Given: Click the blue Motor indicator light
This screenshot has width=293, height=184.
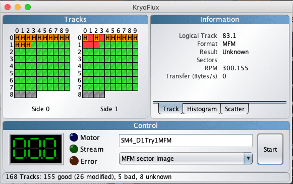Looking at the screenshot, I should click(74, 137).
